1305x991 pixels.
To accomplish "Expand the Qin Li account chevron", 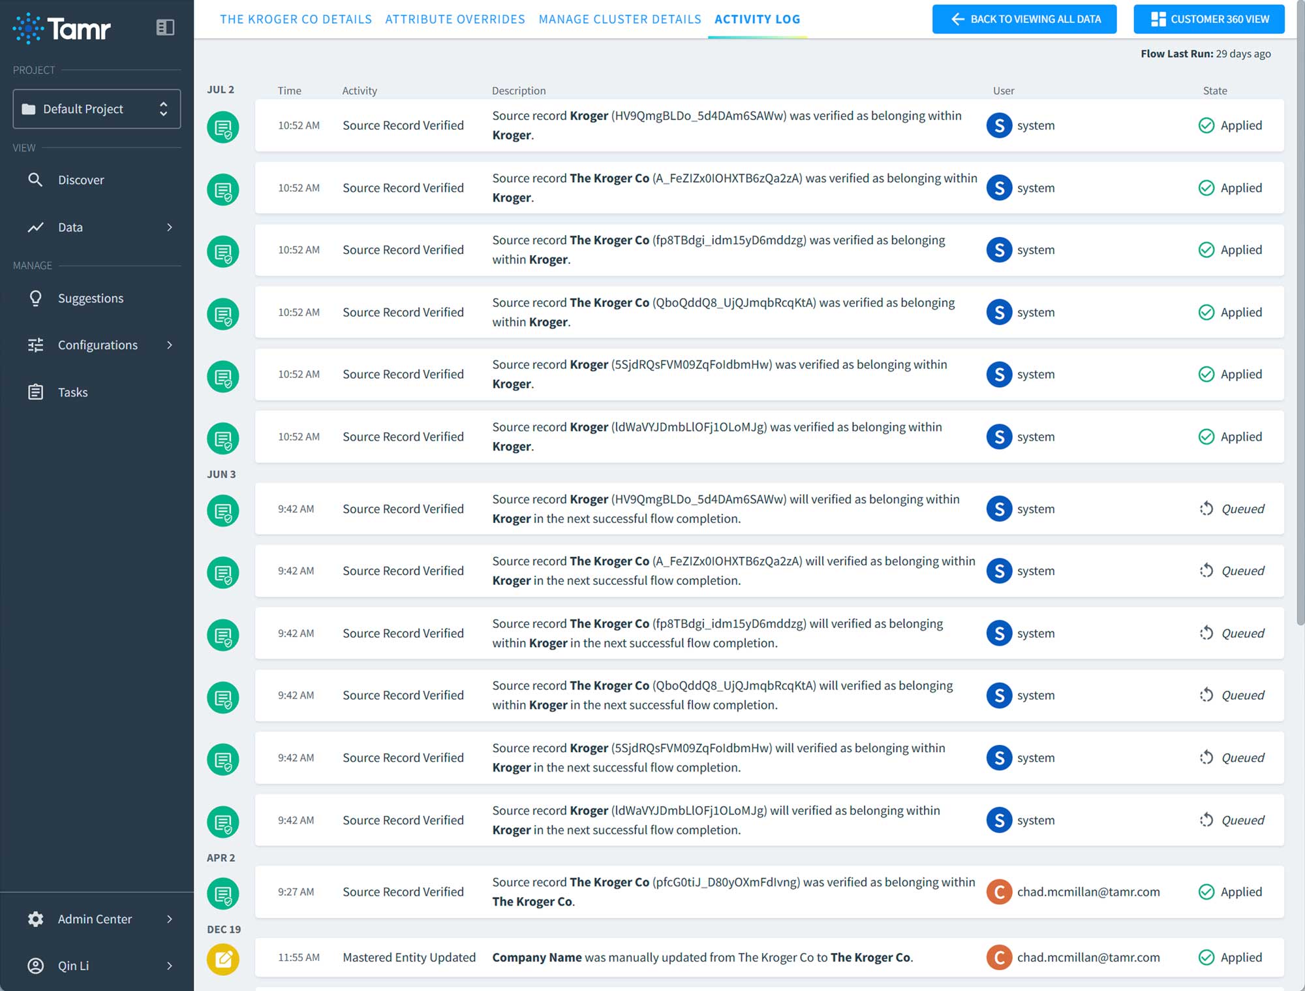I will [x=170, y=966].
